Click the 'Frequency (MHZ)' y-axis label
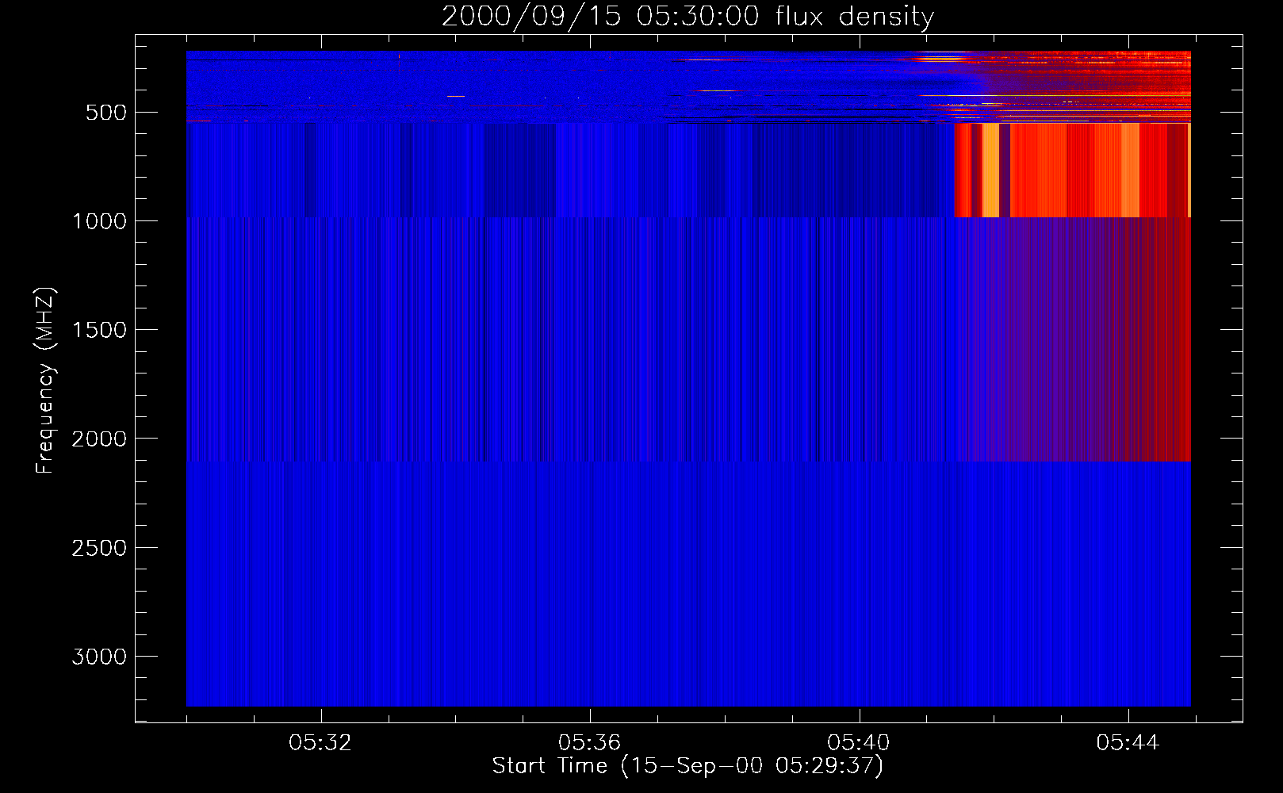This screenshot has width=1283, height=793. pyautogui.click(x=46, y=381)
